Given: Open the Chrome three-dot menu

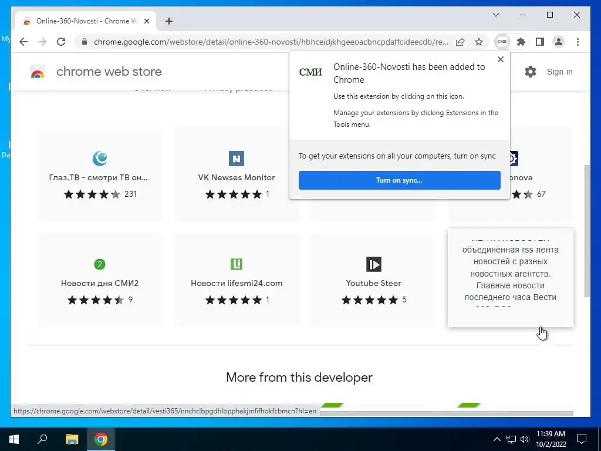Looking at the screenshot, I should (x=578, y=42).
